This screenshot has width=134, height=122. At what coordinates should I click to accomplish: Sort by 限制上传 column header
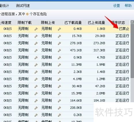point(48,23)
